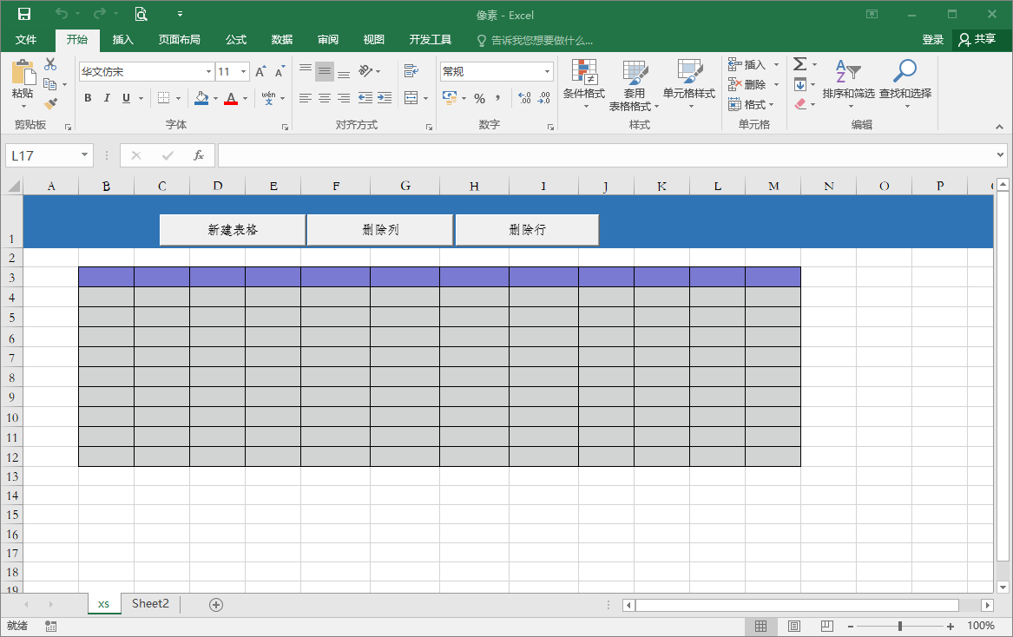
Task: Open the 常规 number format dropdown
Action: (x=544, y=70)
